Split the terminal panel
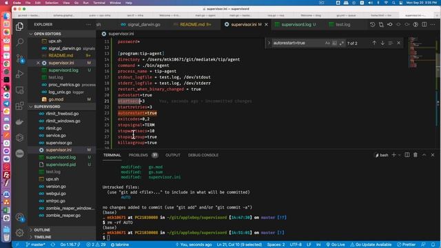The image size is (441, 248). point(407,155)
